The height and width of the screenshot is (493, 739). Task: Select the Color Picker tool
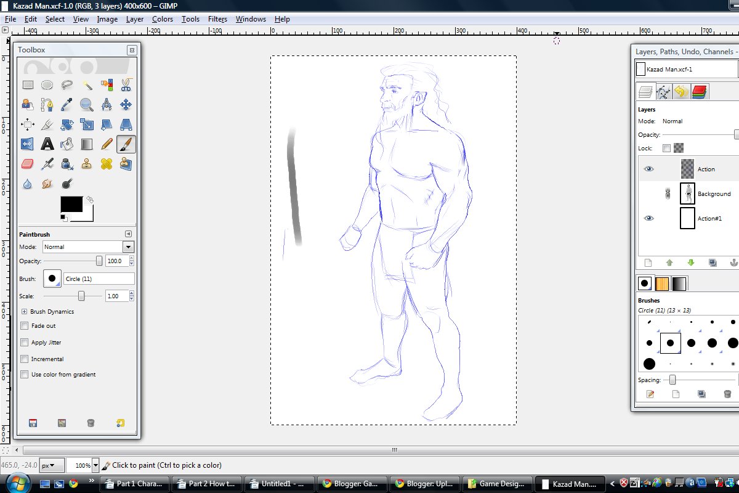(x=67, y=105)
